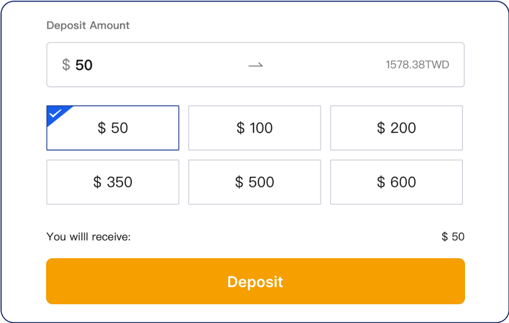Click the bold 50 value being entered
This screenshot has height=323, width=509.
(x=84, y=65)
